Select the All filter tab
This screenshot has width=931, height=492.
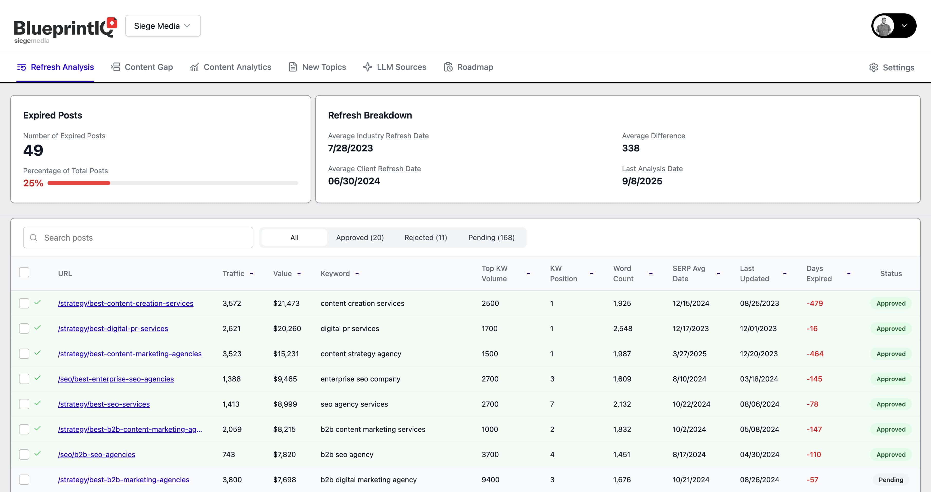(294, 238)
